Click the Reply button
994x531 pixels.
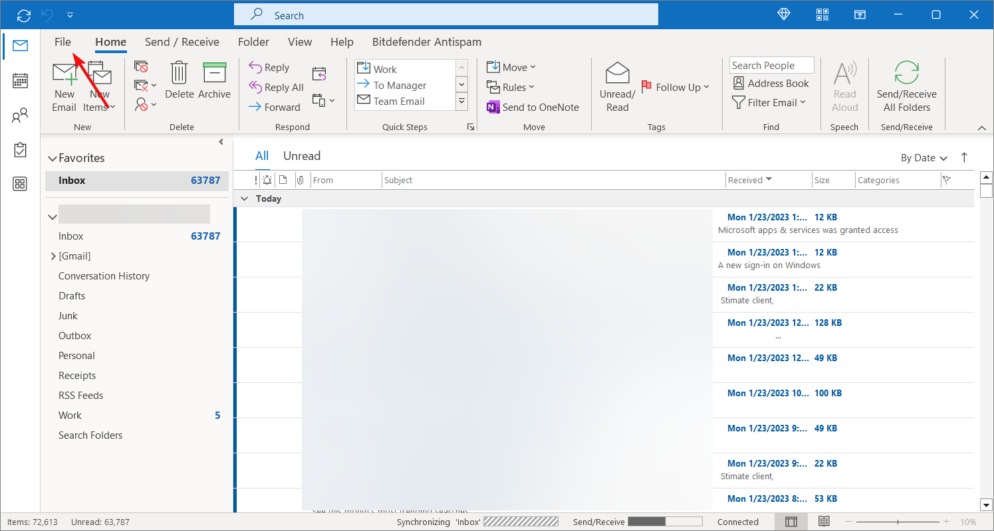click(269, 67)
